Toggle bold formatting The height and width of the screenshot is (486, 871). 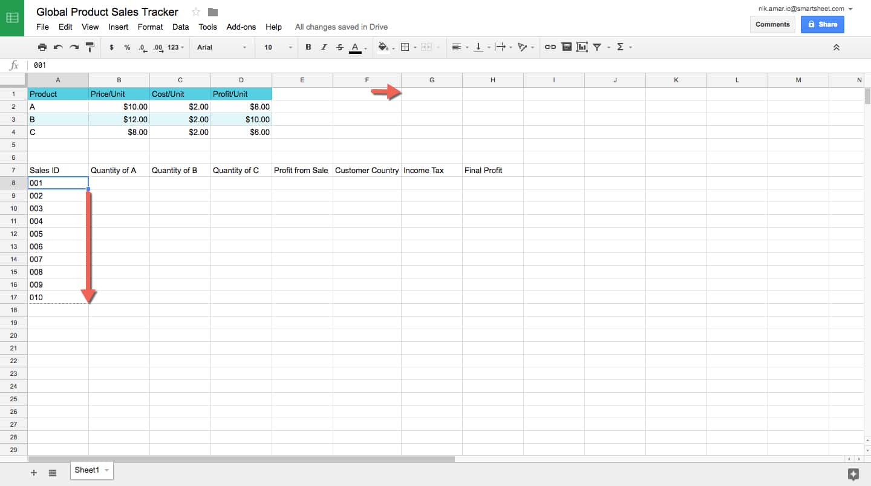[x=308, y=47]
